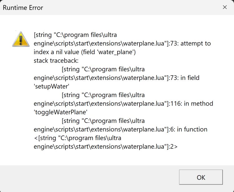The height and width of the screenshot is (192, 234).
Task: Click the third indented '[string' traceback line
Action: [x=103, y=121]
